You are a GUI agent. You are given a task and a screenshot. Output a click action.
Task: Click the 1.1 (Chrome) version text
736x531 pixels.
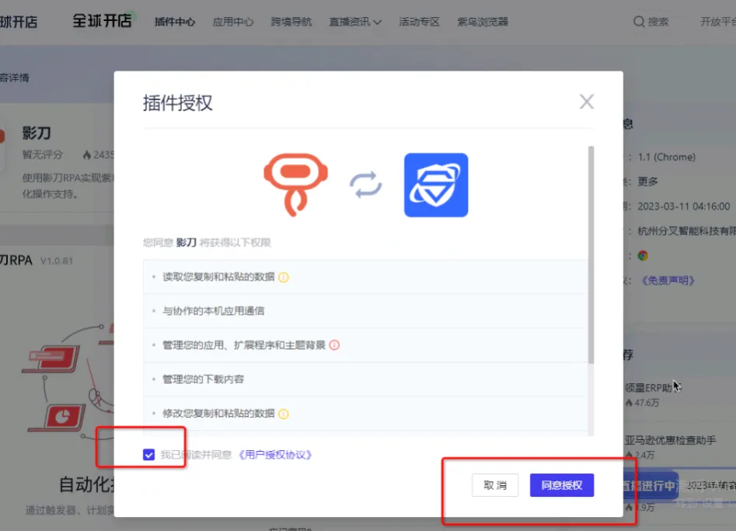click(667, 157)
